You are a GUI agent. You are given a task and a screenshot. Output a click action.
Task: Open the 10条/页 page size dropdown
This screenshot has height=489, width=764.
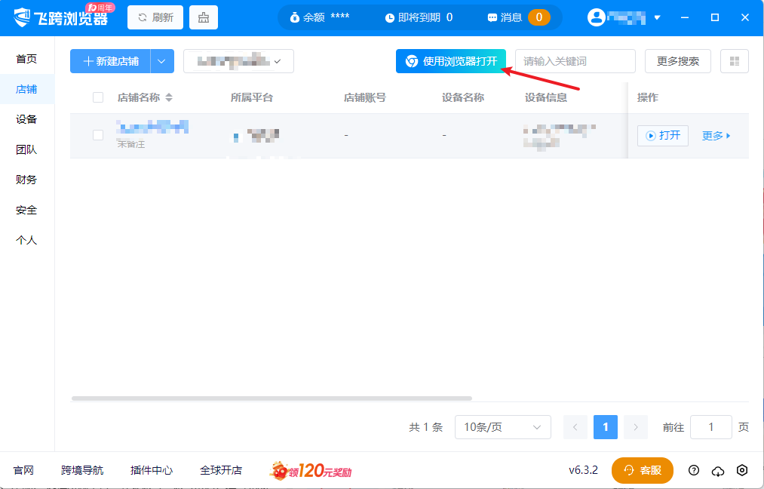pos(502,427)
